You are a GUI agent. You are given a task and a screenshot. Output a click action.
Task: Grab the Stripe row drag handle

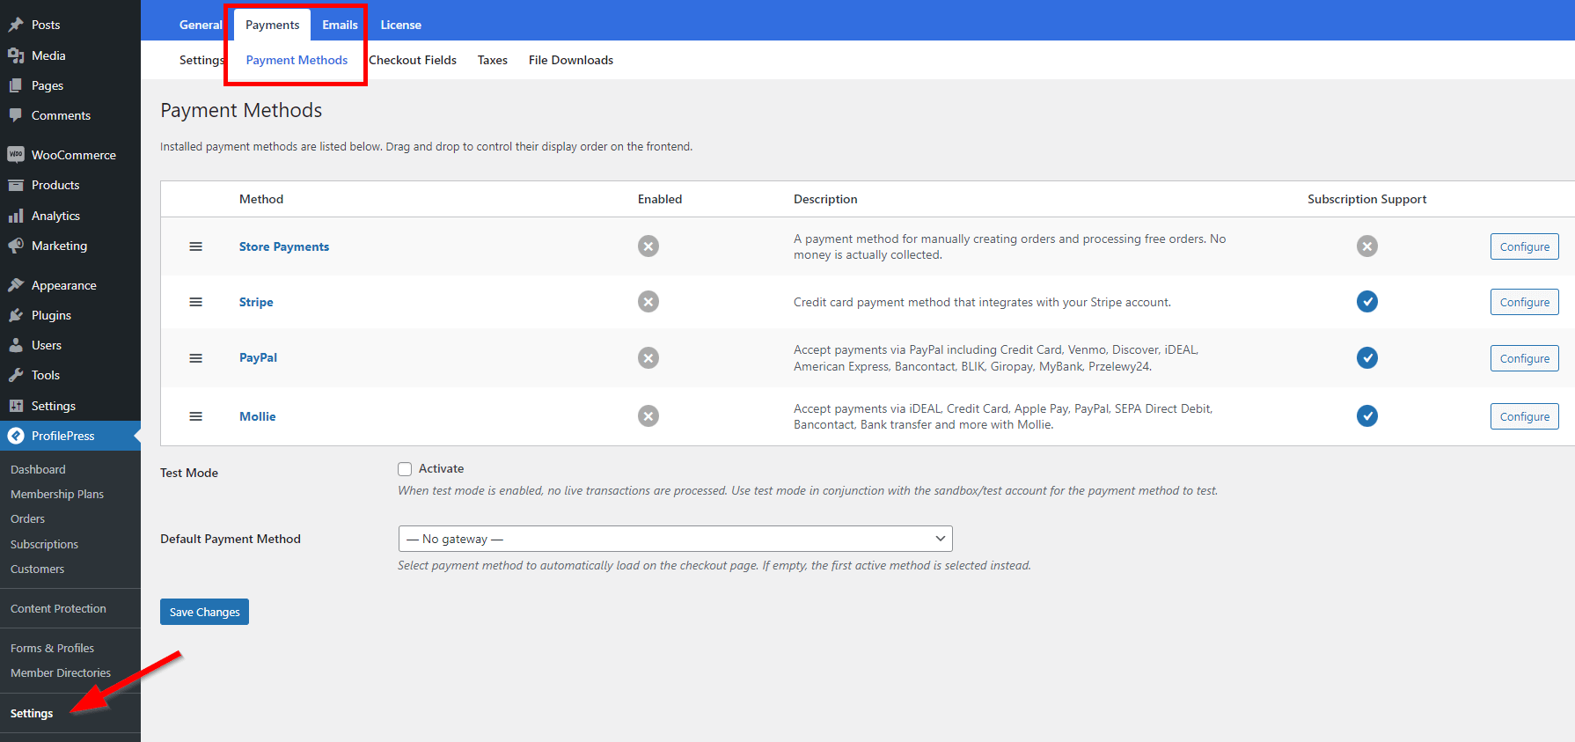click(x=196, y=302)
